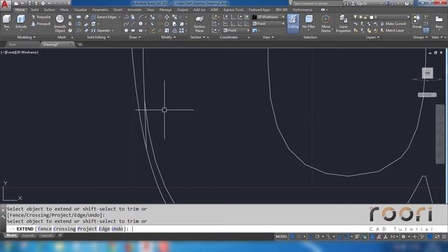Open the No Filter selection filter
The height and width of the screenshot is (252, 448).
(309, 22)
